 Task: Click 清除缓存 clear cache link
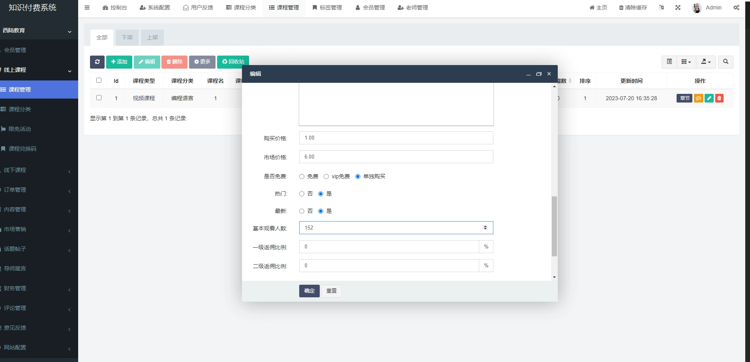[633, 7]
